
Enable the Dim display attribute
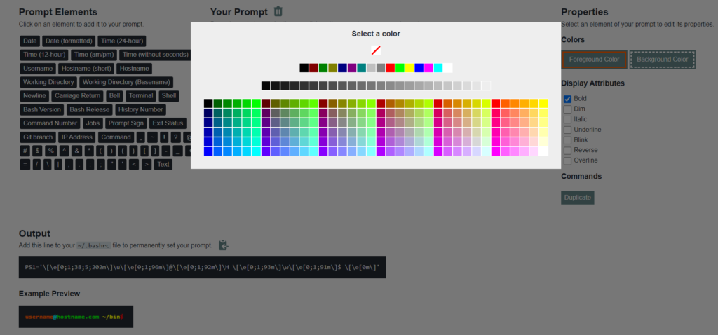pyautogui.click(x=567, y=109)
